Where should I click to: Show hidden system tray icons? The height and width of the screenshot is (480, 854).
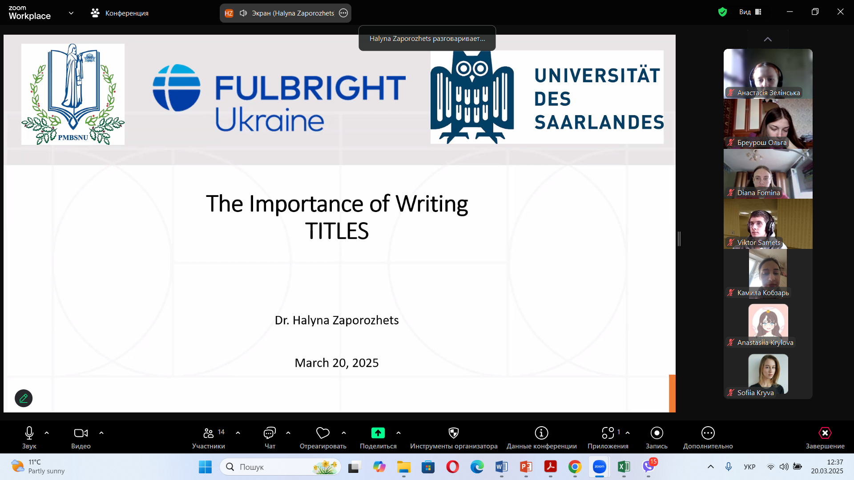pos(711,467)
